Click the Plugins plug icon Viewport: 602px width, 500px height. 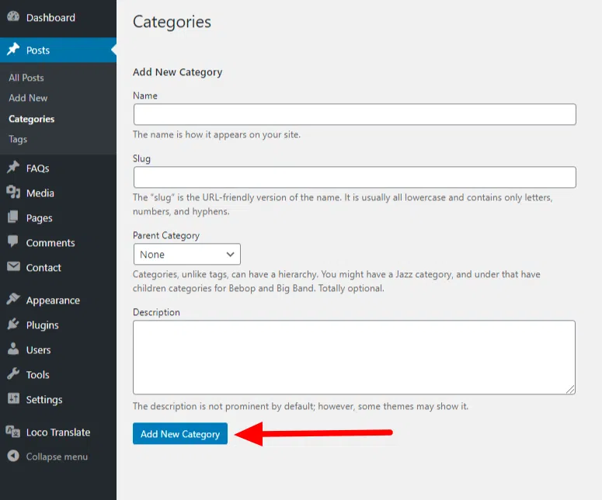coord(13,325)
